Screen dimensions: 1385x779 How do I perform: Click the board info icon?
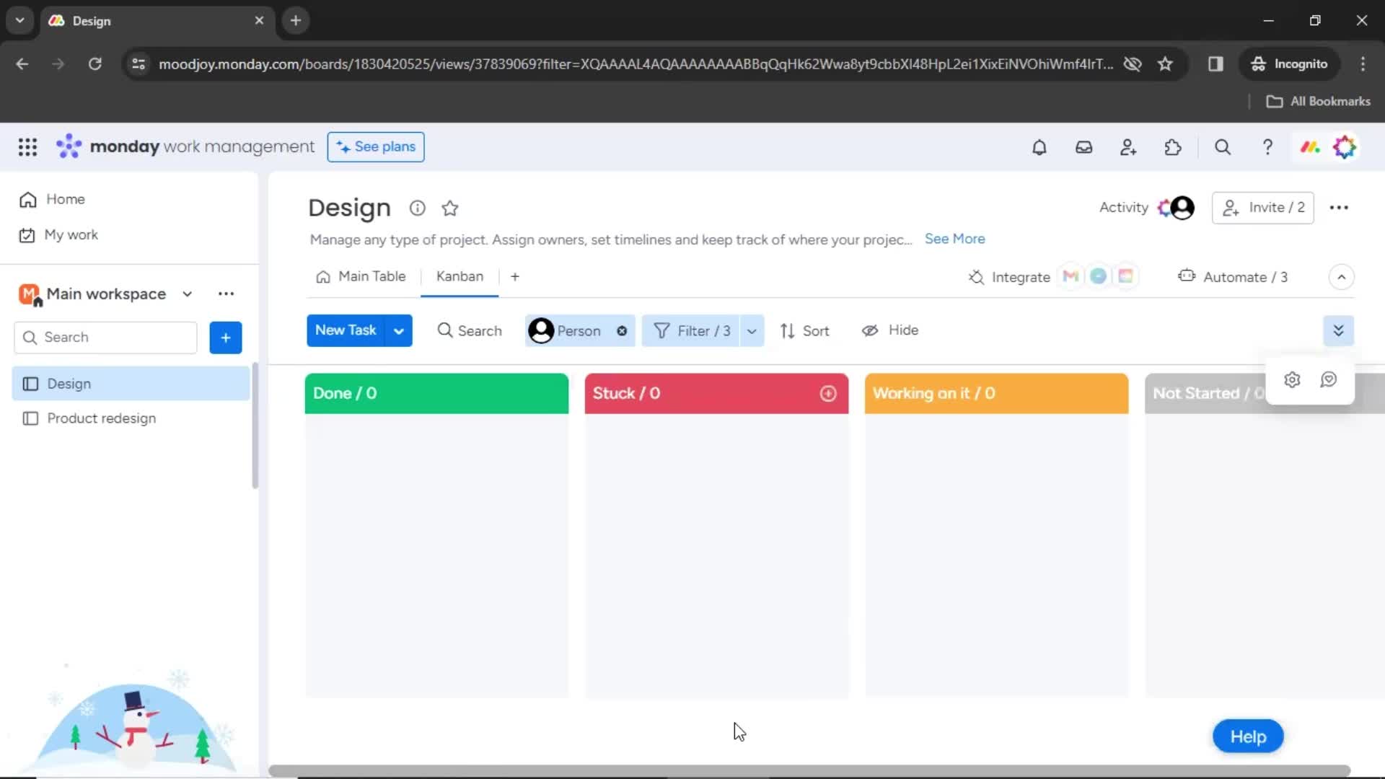[417, 207]
